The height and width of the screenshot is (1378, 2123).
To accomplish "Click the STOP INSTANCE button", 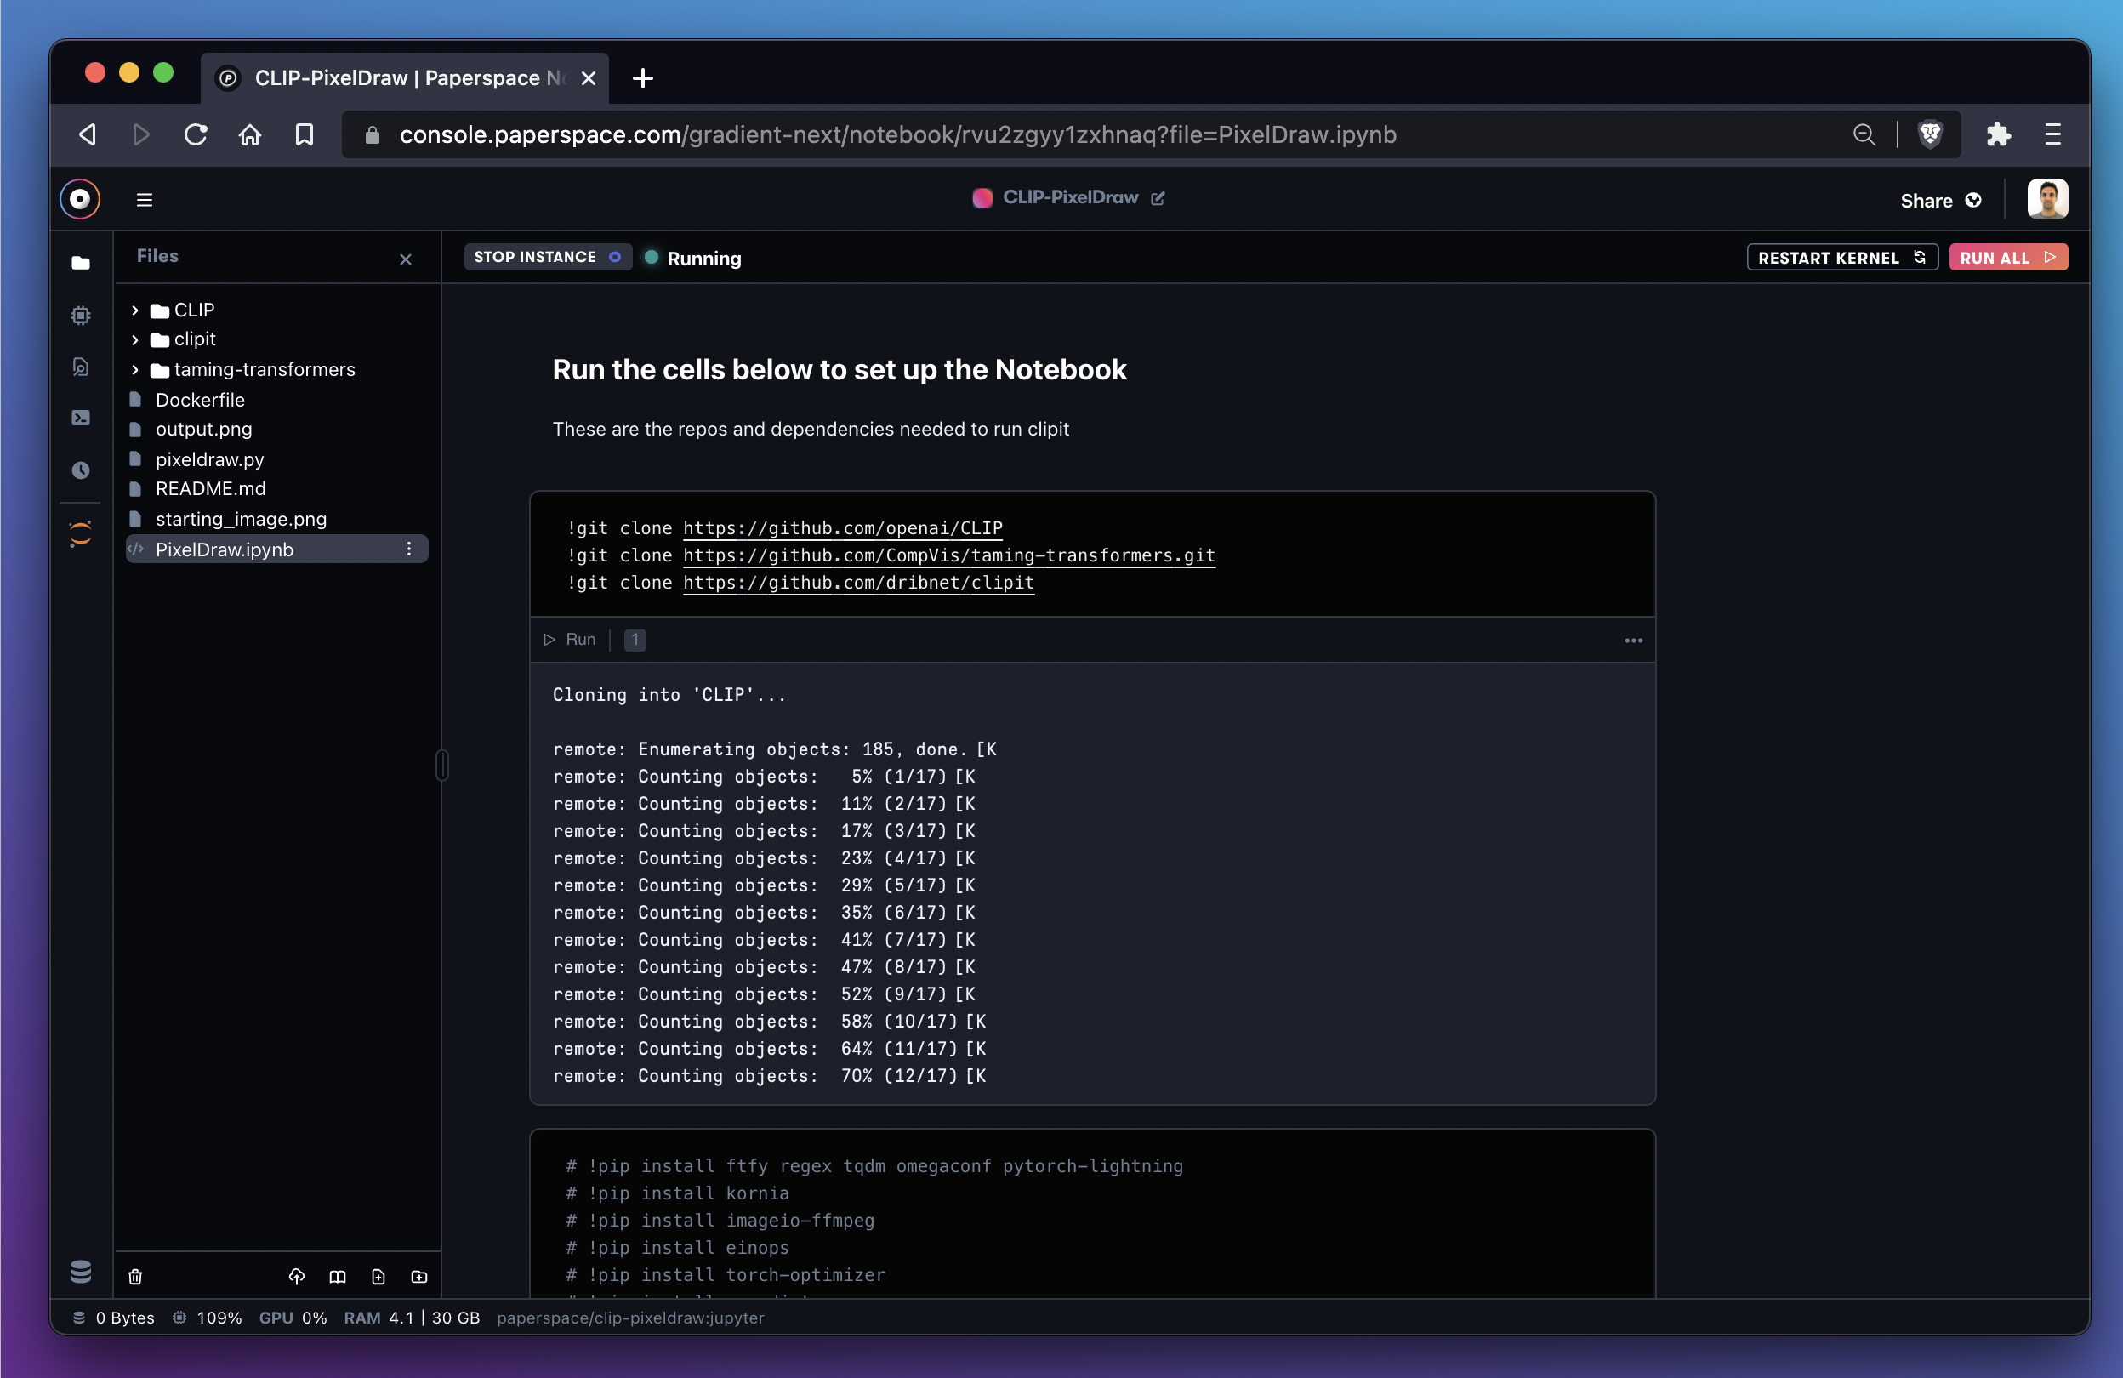I will tap(548, 257).
